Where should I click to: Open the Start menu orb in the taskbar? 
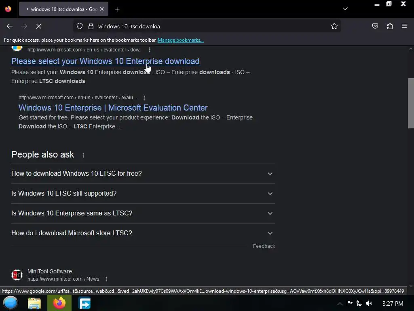coord(10,303)
